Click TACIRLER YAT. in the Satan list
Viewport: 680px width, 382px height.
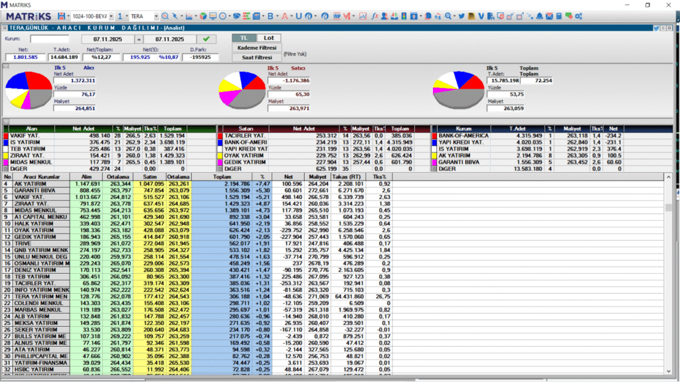click(244, 135)
